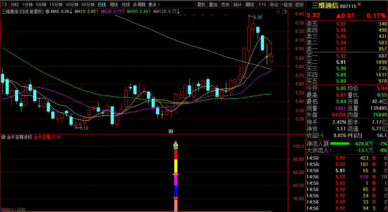Click the 净流入额 value -620.0万
The image size is (388, 212).
[363, 144]
